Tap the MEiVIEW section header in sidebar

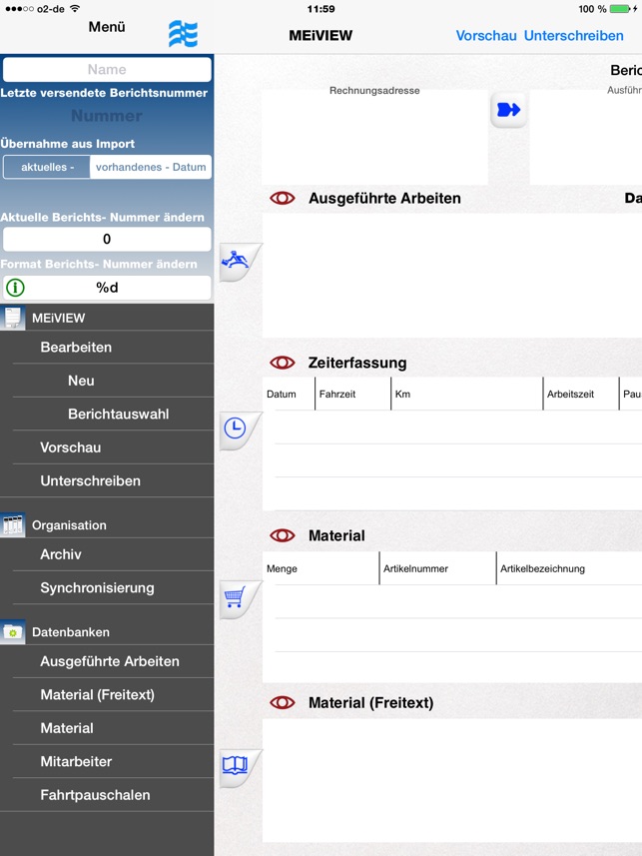107,318
